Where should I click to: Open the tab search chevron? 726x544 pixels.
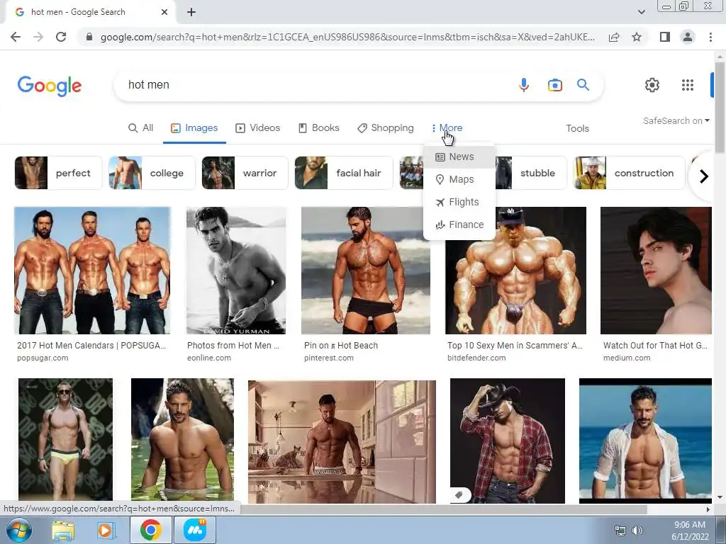pyautogui.click(x=641, y=12)
